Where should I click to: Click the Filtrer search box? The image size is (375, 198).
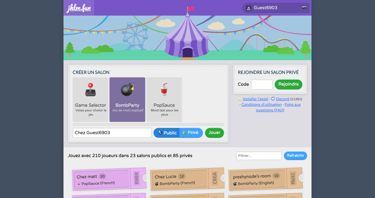259,156
